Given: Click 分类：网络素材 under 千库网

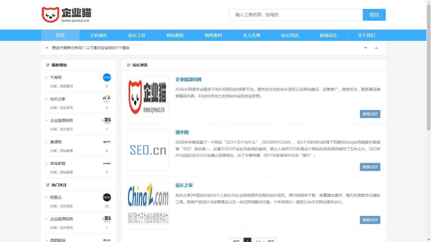Looking at the screenshot, I should coord(61,86).
